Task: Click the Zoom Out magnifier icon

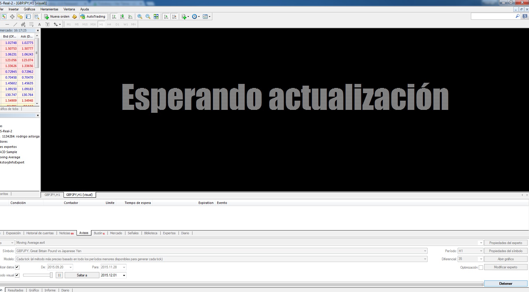Action: (x=148, y=16)
